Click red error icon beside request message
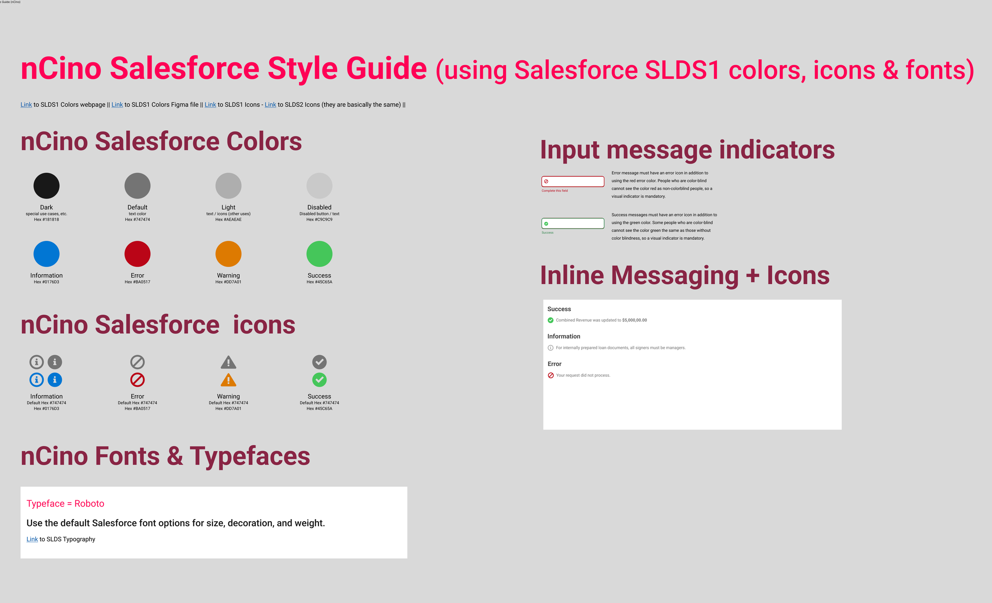The height and width of the screenshot is (603, 992). (x=550, y=375)
